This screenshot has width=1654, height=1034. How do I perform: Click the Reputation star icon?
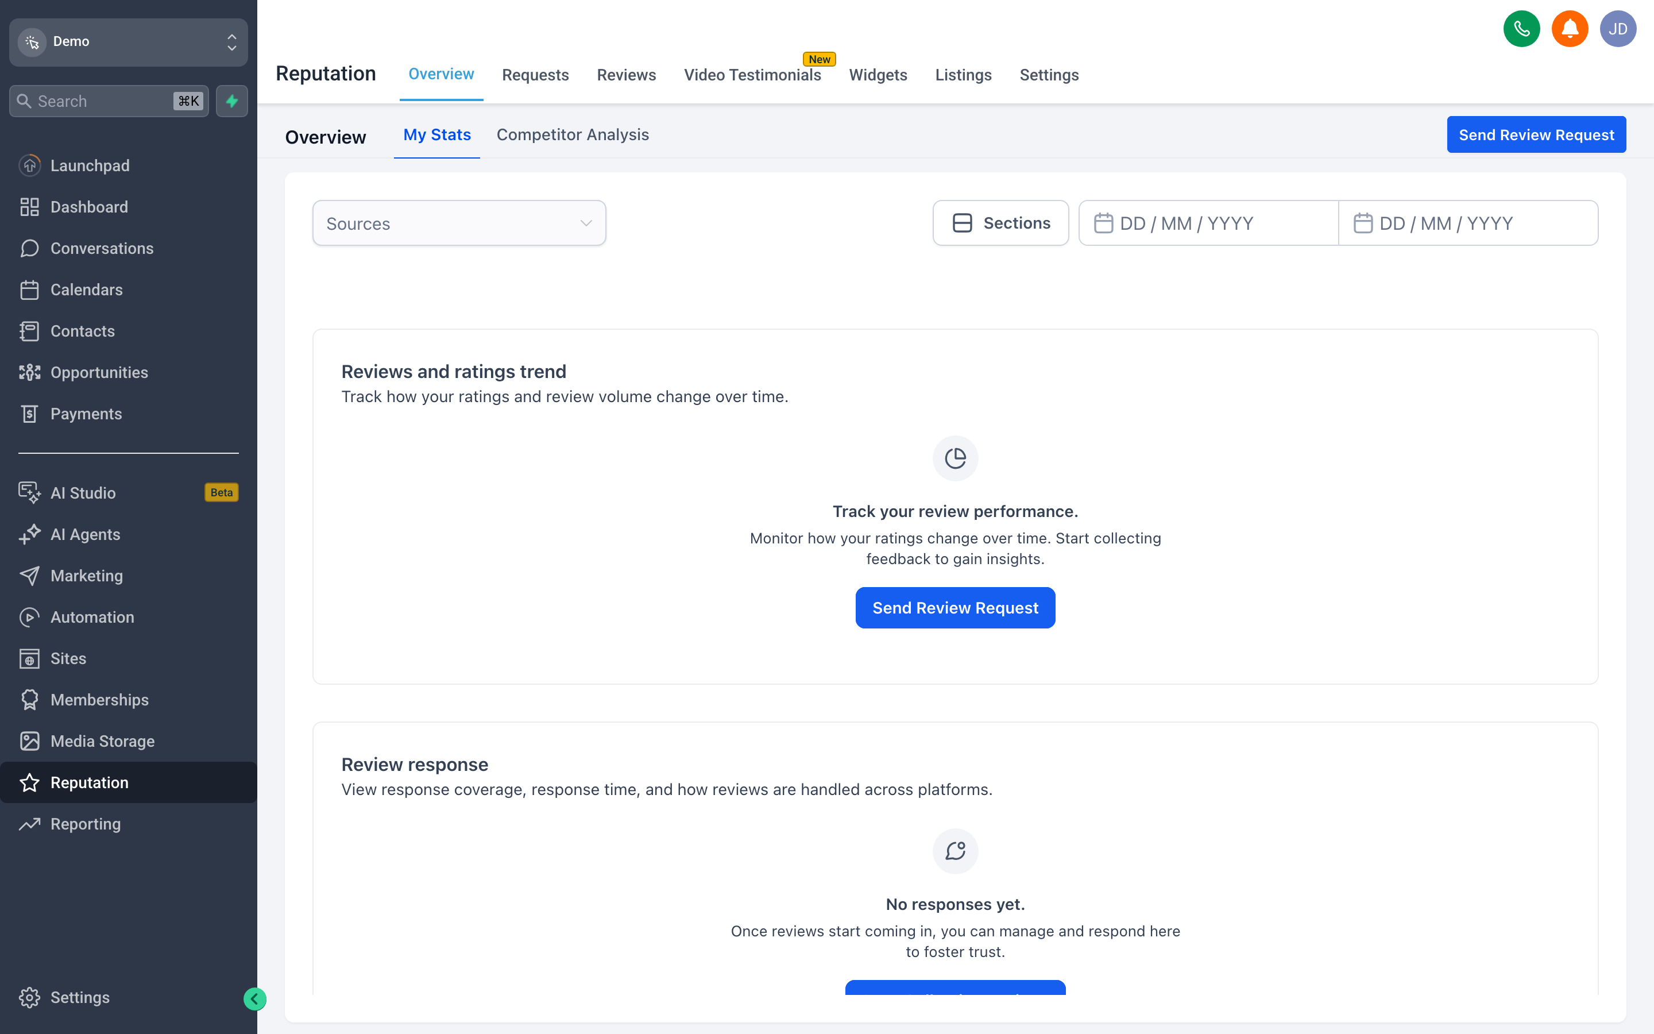point(29,782)
